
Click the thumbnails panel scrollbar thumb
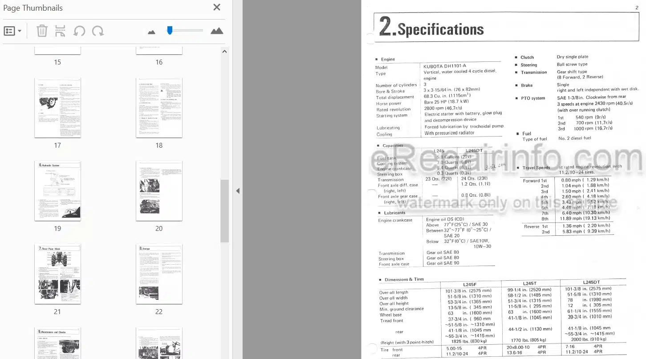point(224,211)
